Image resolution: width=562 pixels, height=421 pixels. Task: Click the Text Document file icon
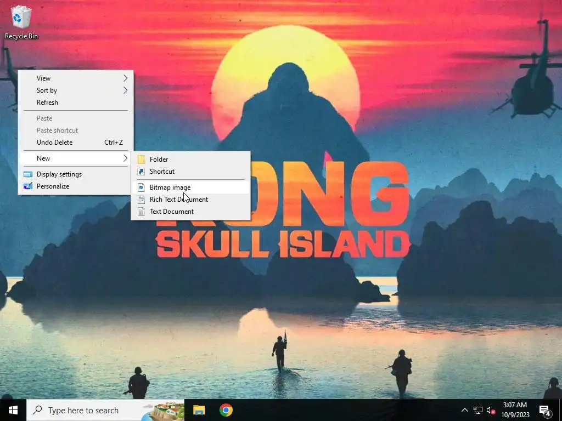pos(141,212)
